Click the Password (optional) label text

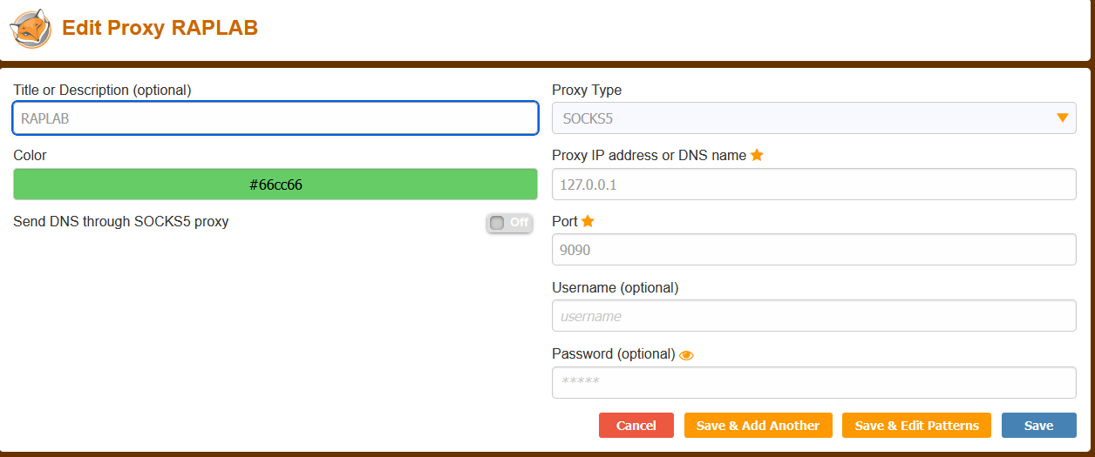click(613, 353)
